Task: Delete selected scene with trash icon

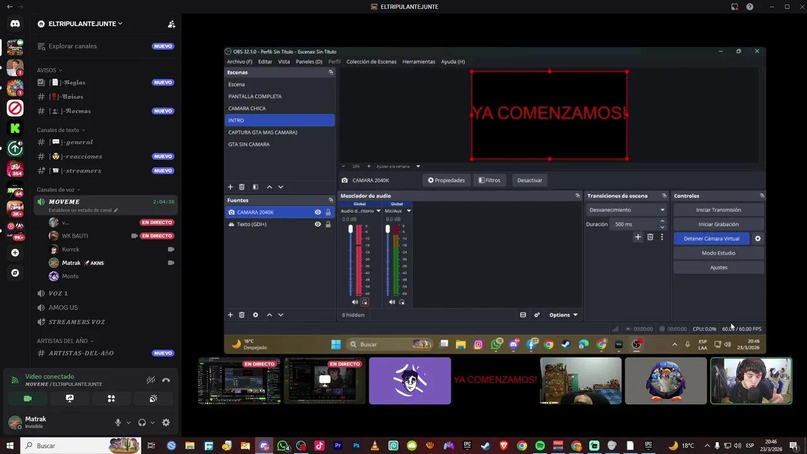Action: pyautogui.click(x=241, y=187)
